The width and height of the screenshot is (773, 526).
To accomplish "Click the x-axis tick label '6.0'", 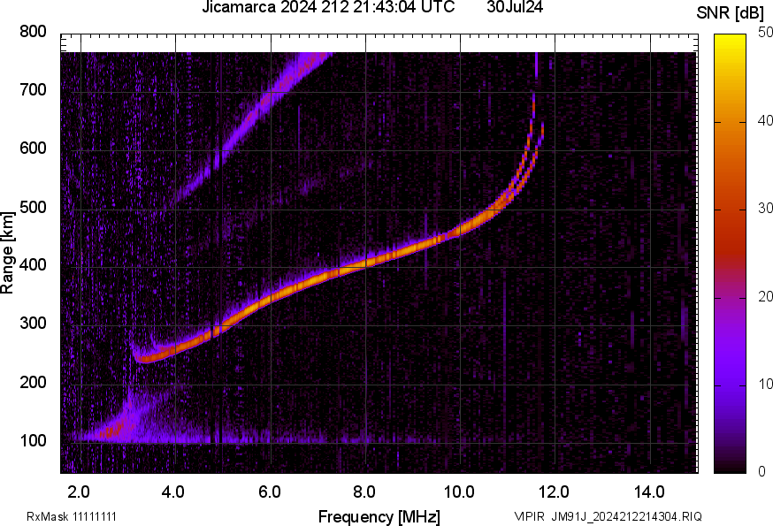I will click(269, 492).
